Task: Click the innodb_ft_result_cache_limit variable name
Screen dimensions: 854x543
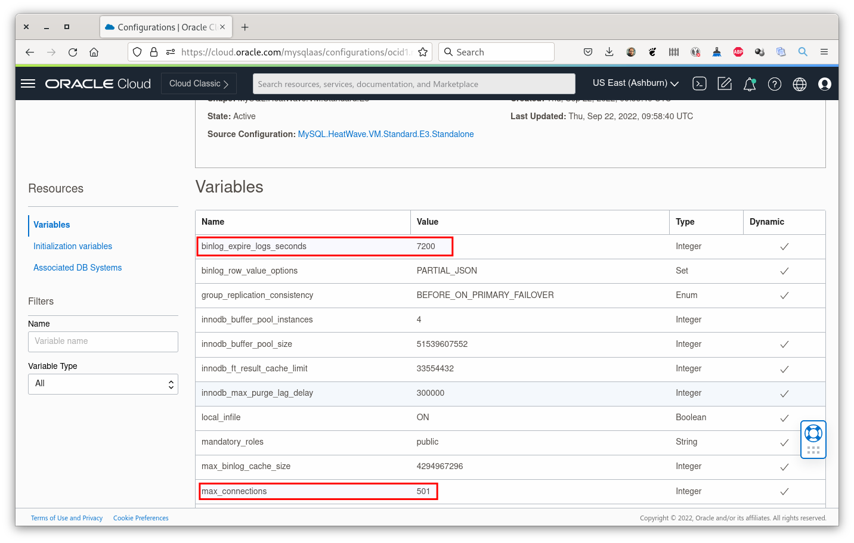Action: (255, 368)
